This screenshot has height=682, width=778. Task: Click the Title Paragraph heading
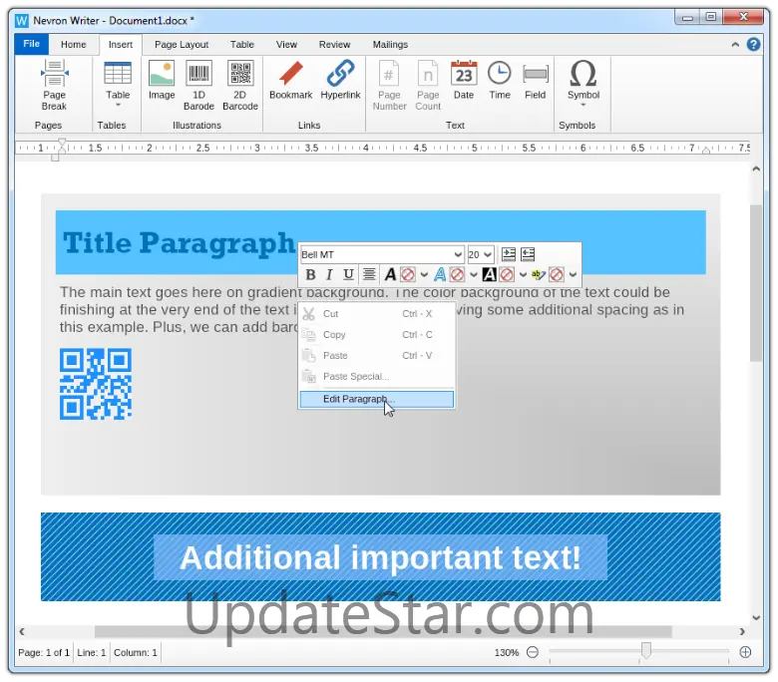tap(179, 243)
